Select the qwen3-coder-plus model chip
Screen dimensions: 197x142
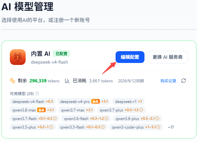click(x=136, y=127)
